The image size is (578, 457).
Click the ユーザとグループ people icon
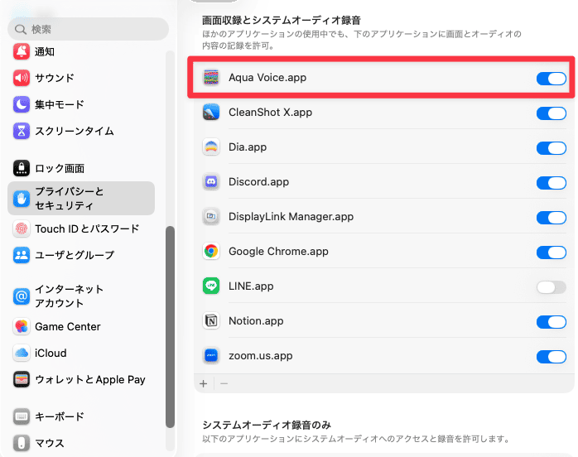pyautogui.click(x=22, y=255)
